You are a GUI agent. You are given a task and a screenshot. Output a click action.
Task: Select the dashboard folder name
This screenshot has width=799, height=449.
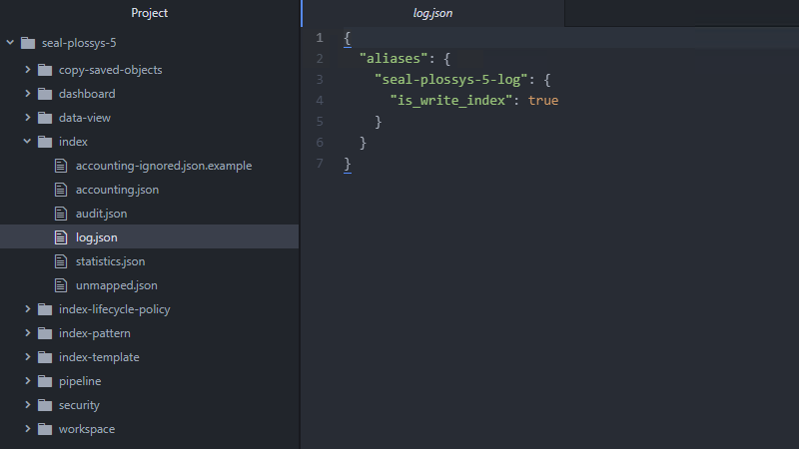pos(87,94)
